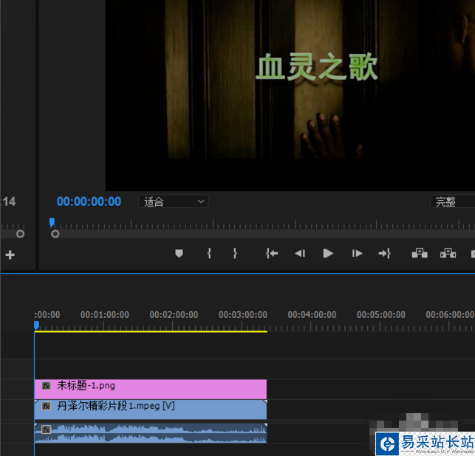Open the 完整 playback resolution dropdown
The width and height of the screenshot is (475, 456).
(x=453, y=201)
